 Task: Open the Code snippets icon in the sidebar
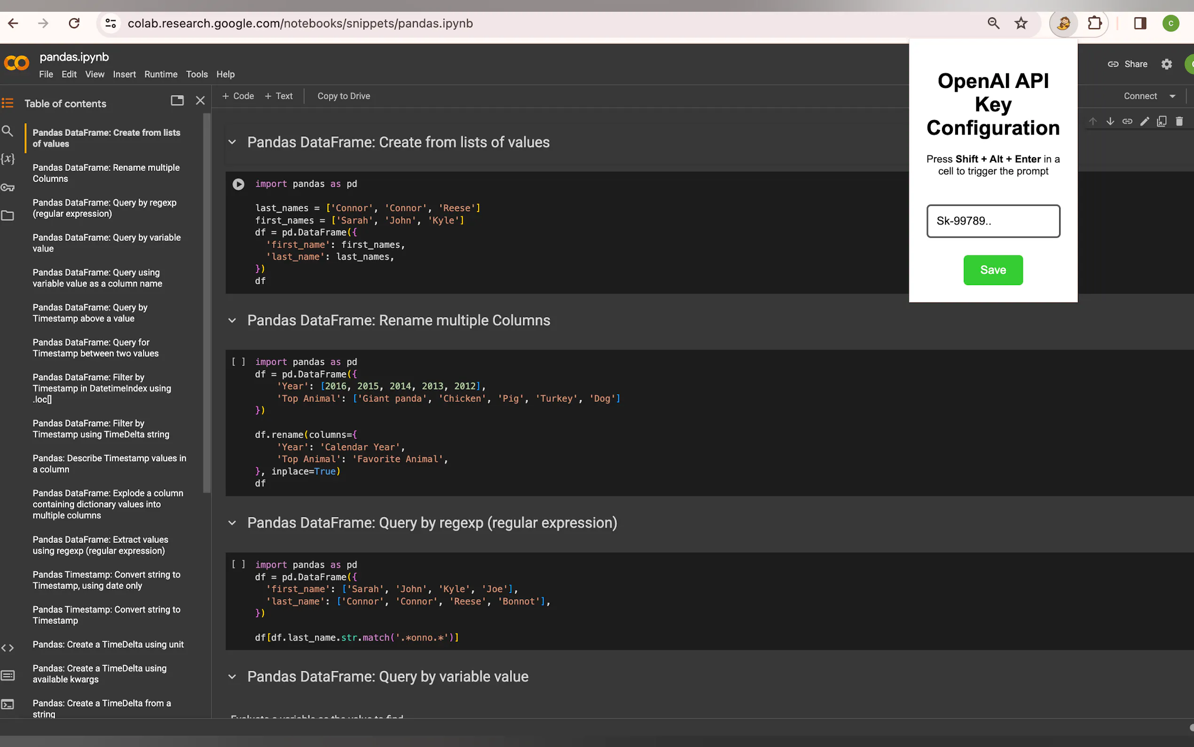coord(8,648)
